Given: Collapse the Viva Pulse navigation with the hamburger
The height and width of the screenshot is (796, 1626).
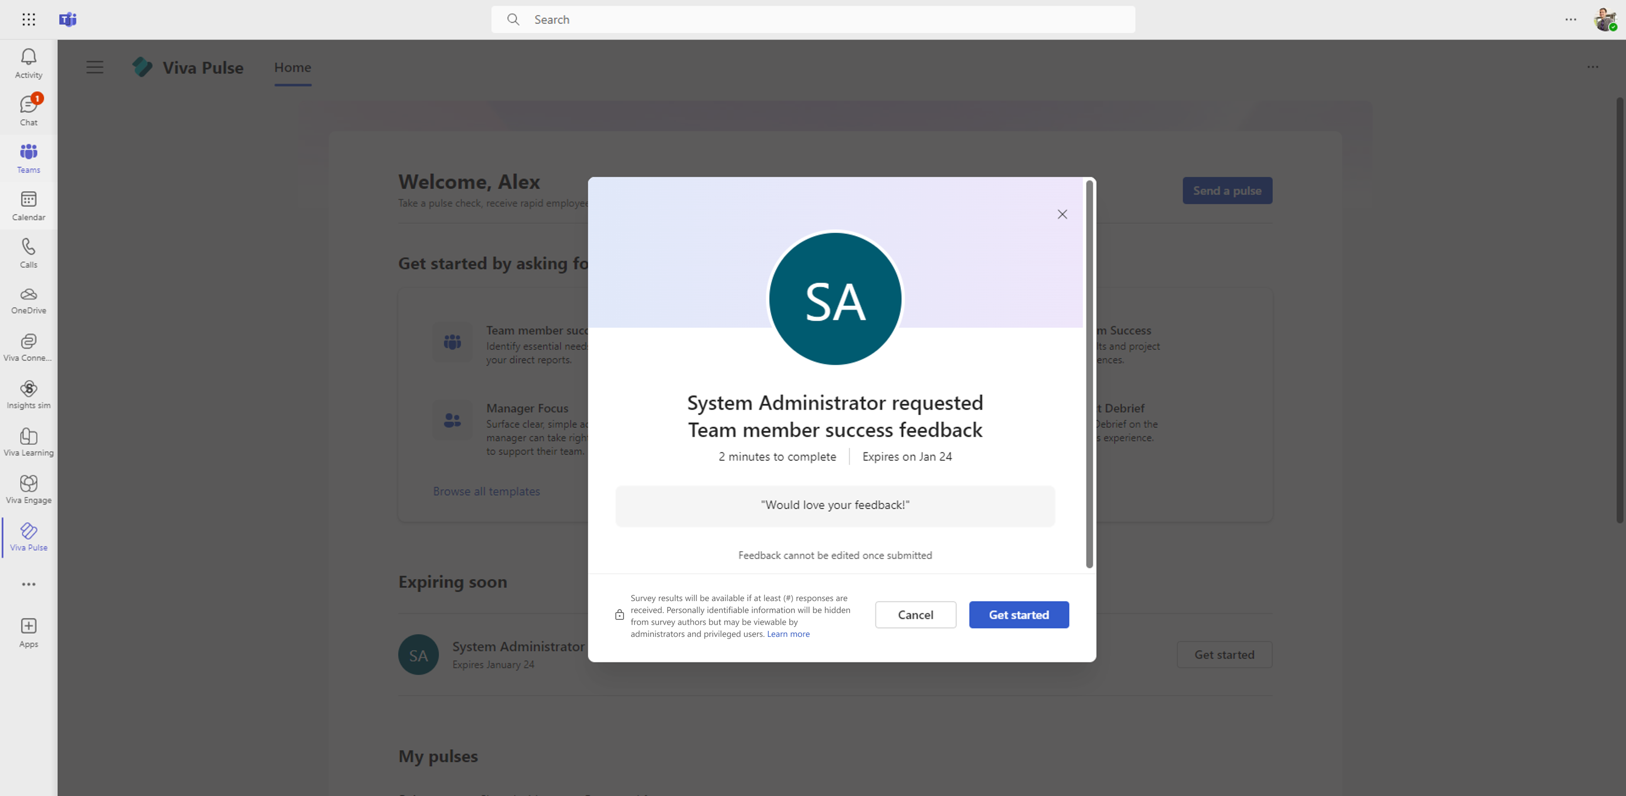Looking at the screenshot, I should [x=95, y=68].
